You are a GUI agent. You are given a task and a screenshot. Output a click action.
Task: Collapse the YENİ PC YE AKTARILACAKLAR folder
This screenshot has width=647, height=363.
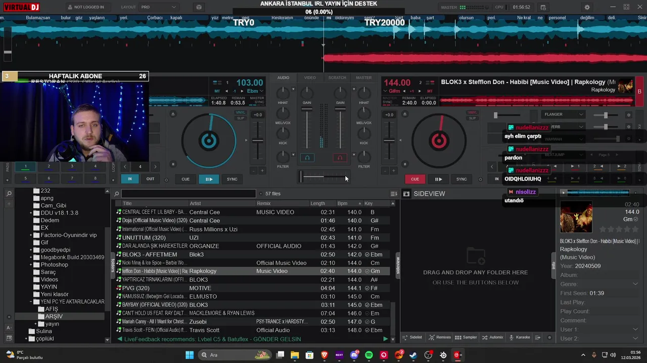[31, 301]
